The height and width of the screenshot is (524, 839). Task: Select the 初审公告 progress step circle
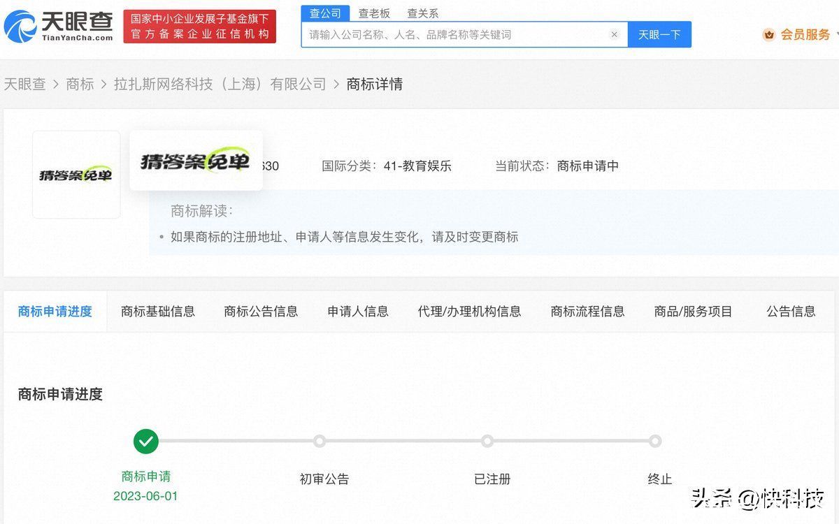tap(320, 441)
